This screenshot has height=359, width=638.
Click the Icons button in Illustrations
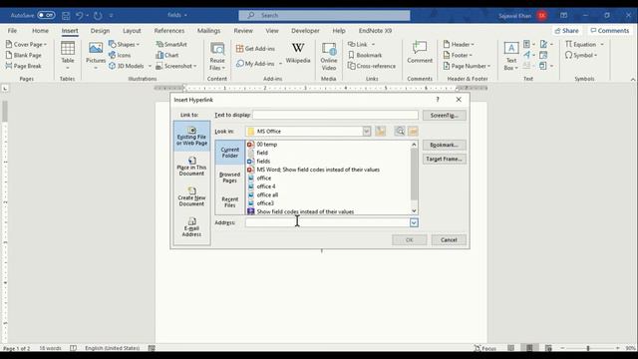coord(120,55)
